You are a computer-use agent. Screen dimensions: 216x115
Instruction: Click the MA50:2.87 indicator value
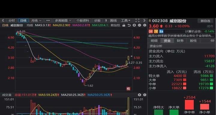coord(81,25)
